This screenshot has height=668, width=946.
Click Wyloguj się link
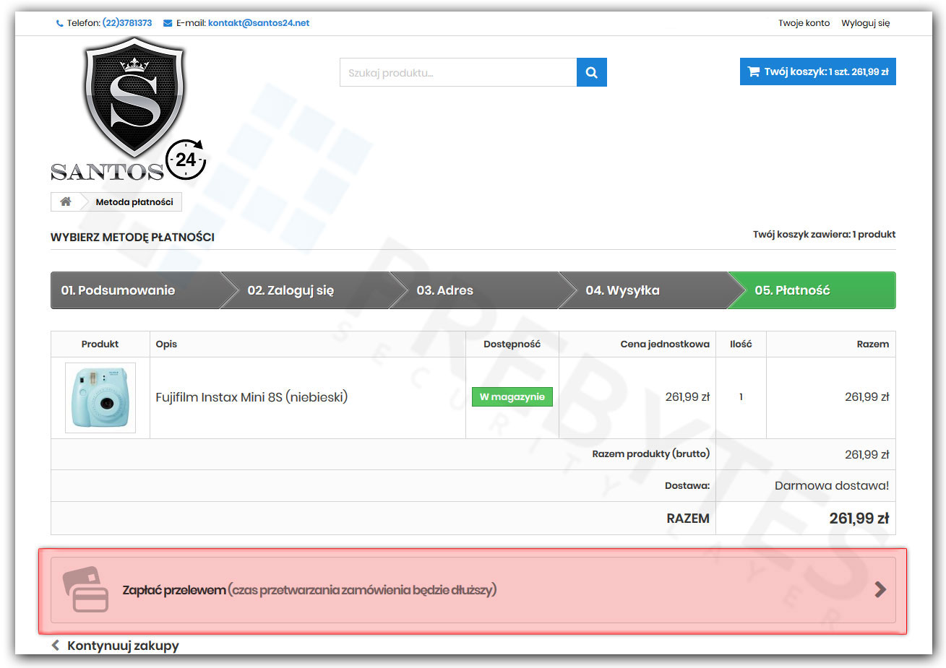865,23
